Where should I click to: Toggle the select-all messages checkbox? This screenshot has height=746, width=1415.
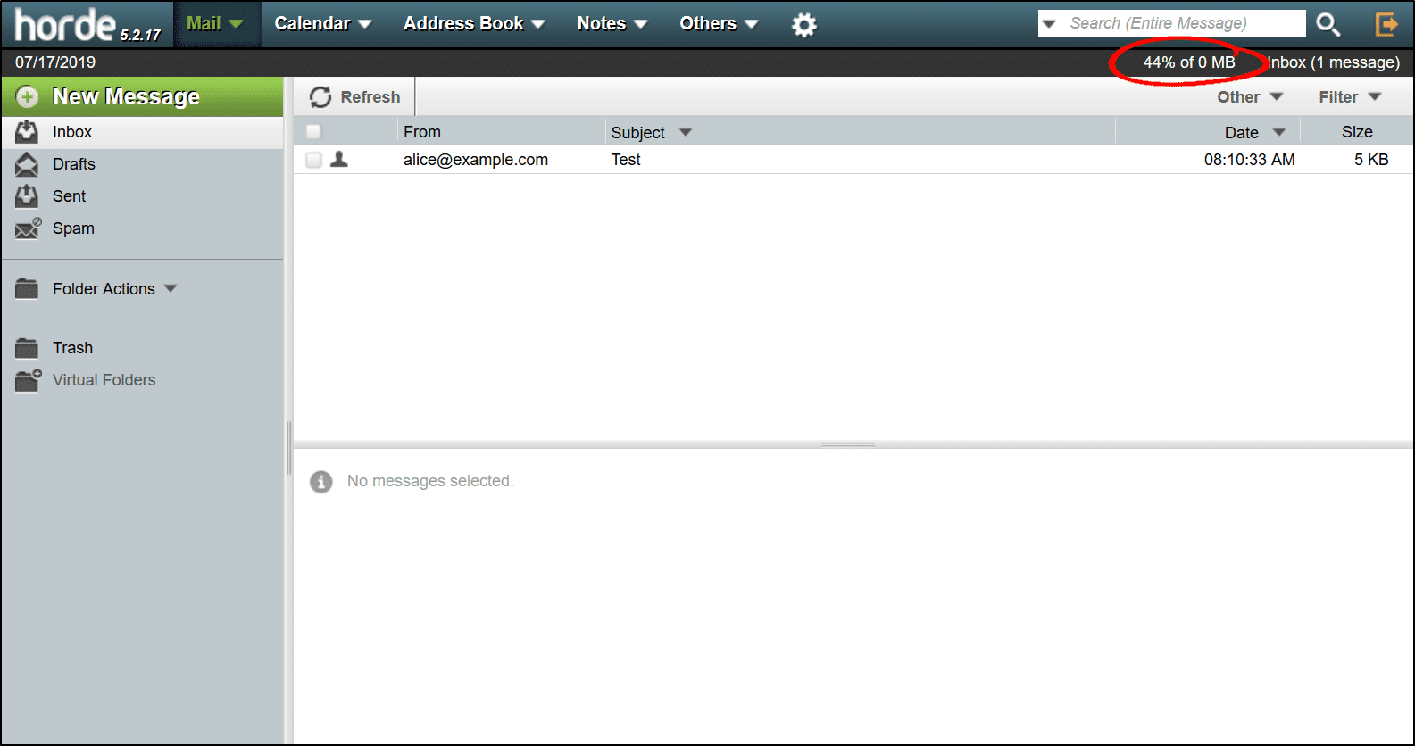coord(313,132)
